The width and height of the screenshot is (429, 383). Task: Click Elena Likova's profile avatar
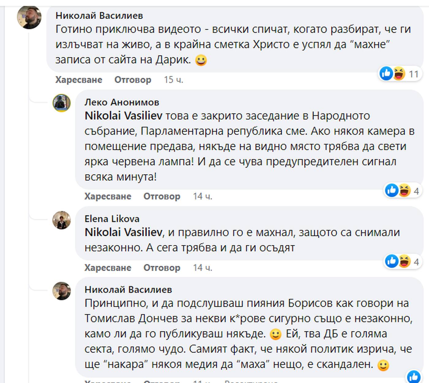[62, 220]
